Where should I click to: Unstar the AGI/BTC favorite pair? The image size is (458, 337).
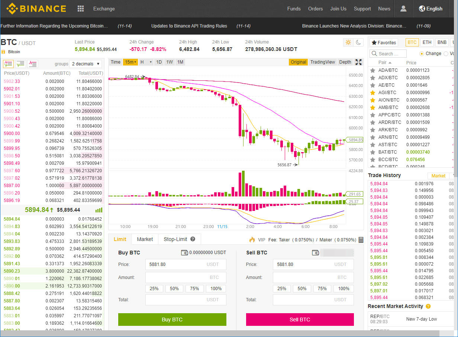tap(372, 93)
